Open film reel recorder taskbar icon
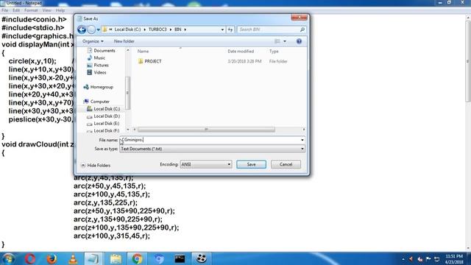 201,258
